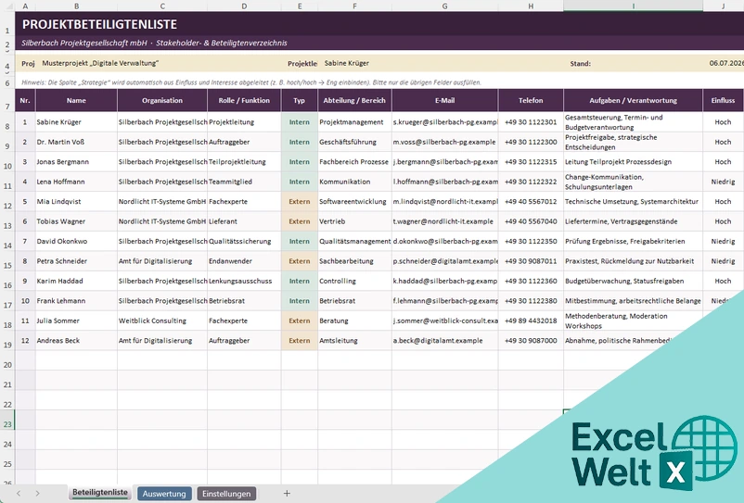Select column header B
744x503 pixels.
(76, 6)
